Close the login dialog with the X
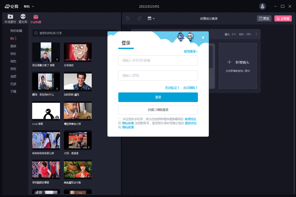The width and height of the screenshot is (296, 197). (x=203, y=37)
